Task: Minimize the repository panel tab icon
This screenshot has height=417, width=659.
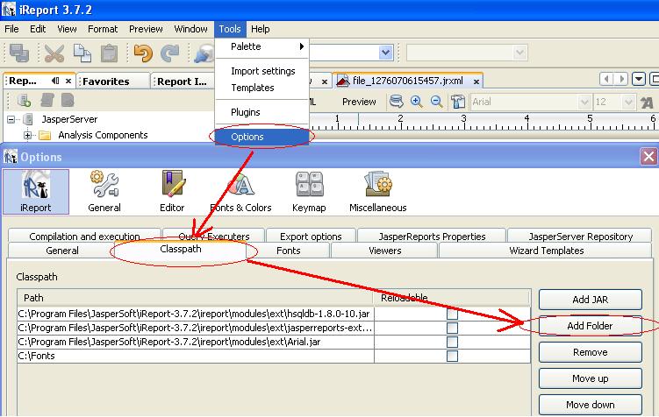Action: click(55, 81)
